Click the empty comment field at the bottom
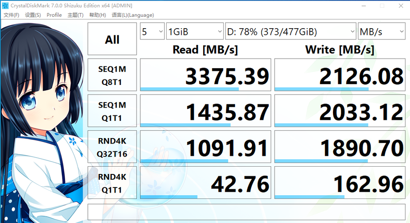The image size is (410, 223). [x=246, y=211]
